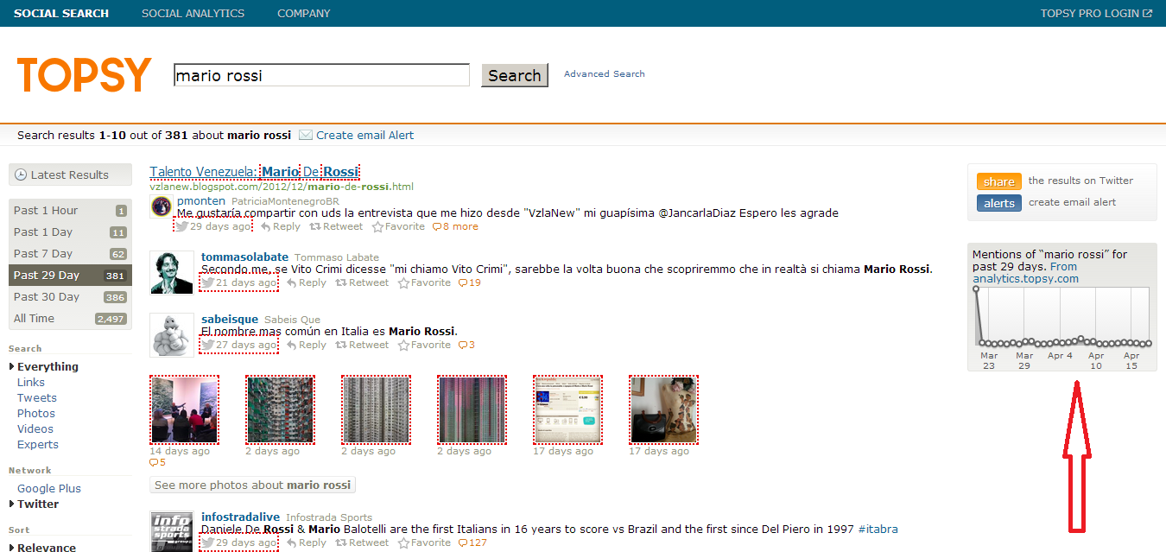The width and height of the screenshot is (1166, 552).
Task: Favorite pmonten's tweet
Action: (x=398, y=226)
